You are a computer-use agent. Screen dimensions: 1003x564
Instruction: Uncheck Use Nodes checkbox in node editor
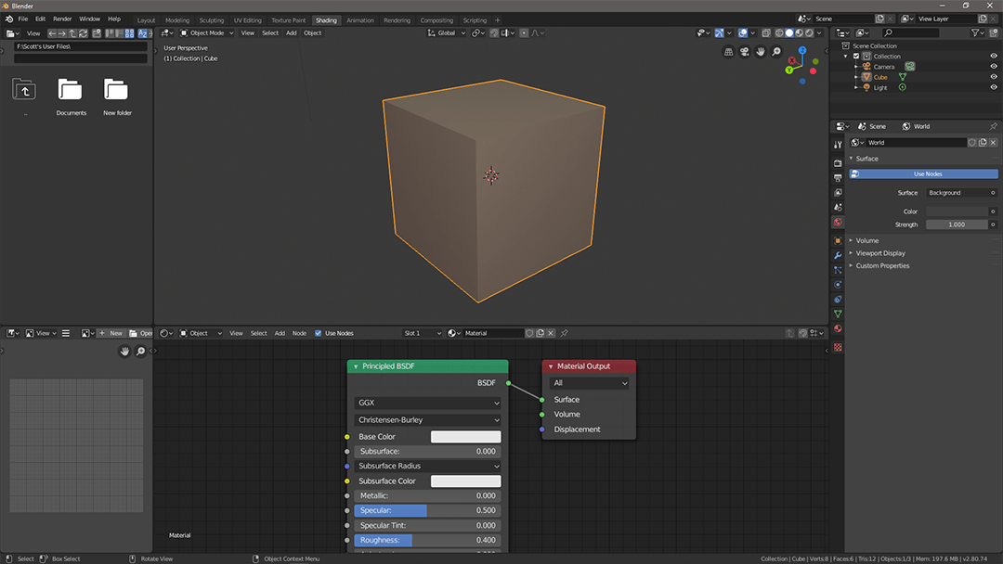[x=319, y=333]
